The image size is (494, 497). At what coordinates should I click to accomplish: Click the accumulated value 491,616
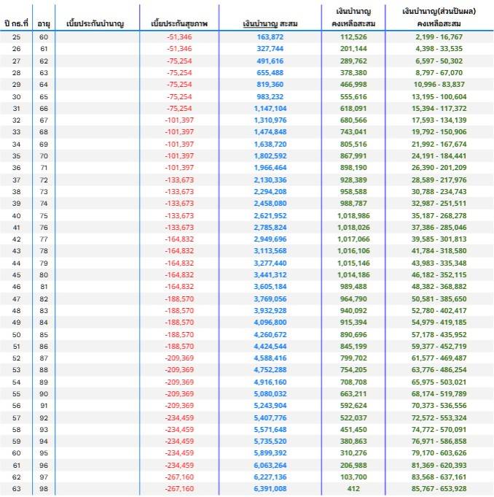[x=270, y=61]
